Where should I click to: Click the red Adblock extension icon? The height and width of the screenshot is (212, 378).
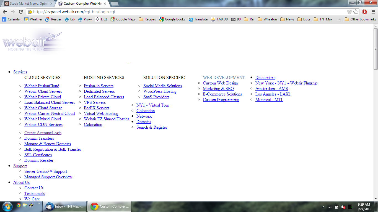click(x=364, y=12)
